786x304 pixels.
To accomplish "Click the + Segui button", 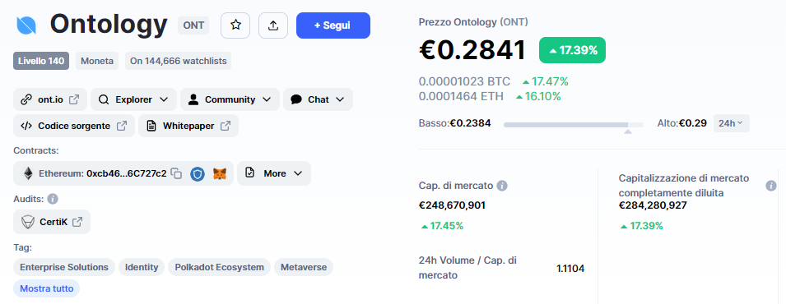I will point(333,25).
